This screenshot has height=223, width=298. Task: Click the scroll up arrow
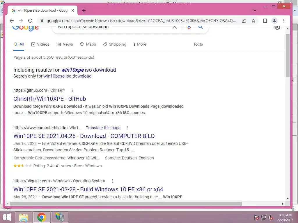(288, 29)
